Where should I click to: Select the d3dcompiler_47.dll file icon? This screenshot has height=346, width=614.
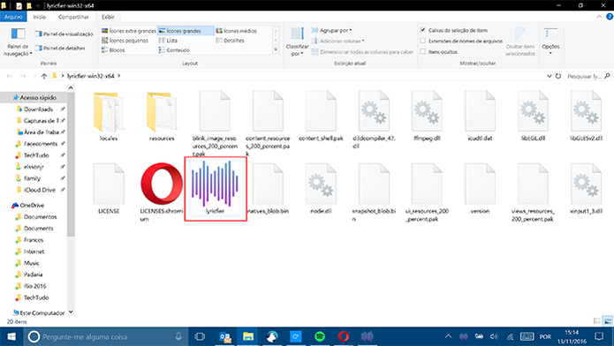click(374, 111)
